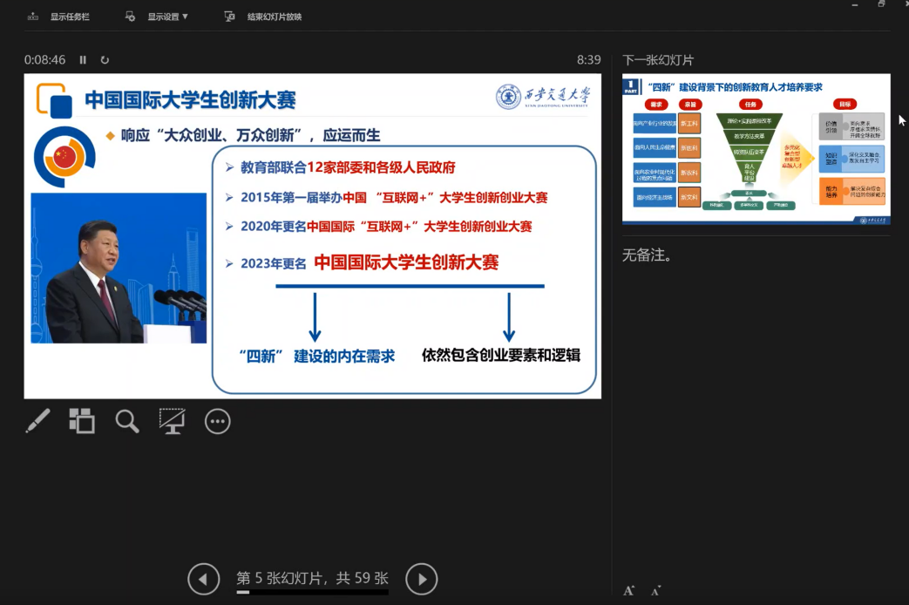Image resolution: width=909 pixels, height=605 pixels.
Task: Decrease the notes text size
Action: pyautogui.click(x=655, y=590)
